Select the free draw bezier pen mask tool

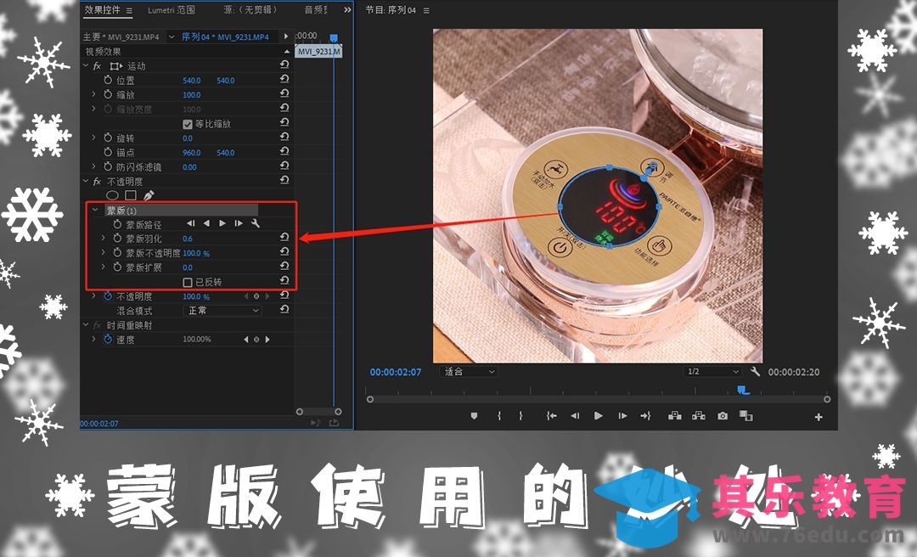(x=150, y=194)
